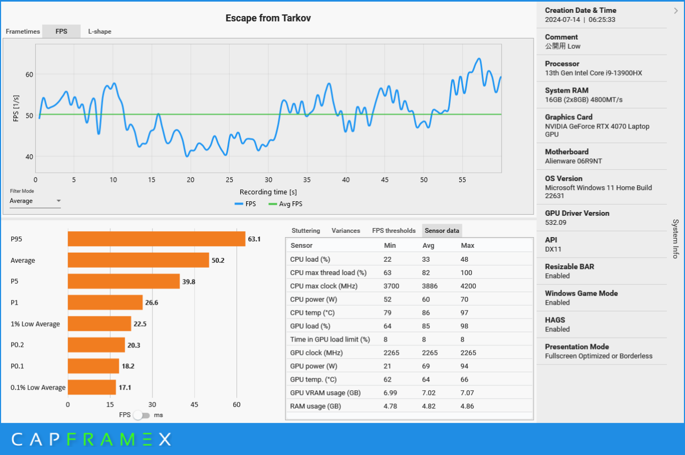Click the Max column header
The image size is (685, 455).
pos(467,246)
